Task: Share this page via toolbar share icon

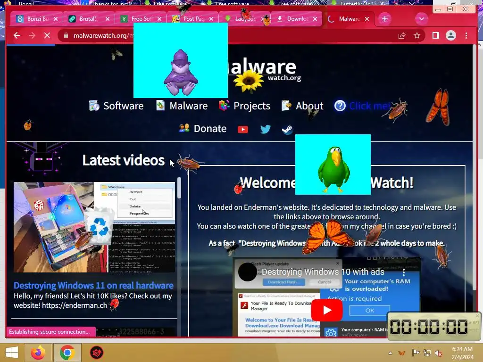Action: click(402, 36)
